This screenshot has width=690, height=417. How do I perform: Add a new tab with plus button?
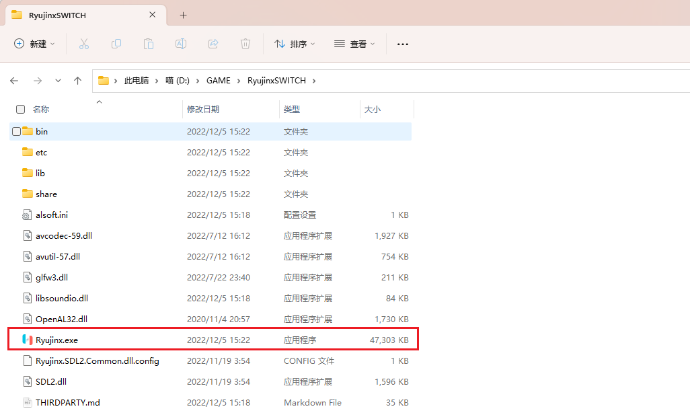(183, 15)
